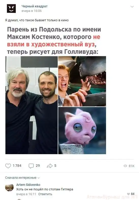Open the Черный квадрат community avatar

(x=11, y=9)
